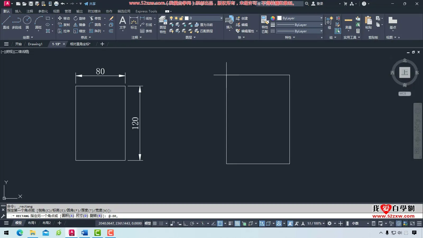Viewport: 423px width, 238px height.
Task: Open the Drawing1 drawing tab
Action: tap(35, 44)
